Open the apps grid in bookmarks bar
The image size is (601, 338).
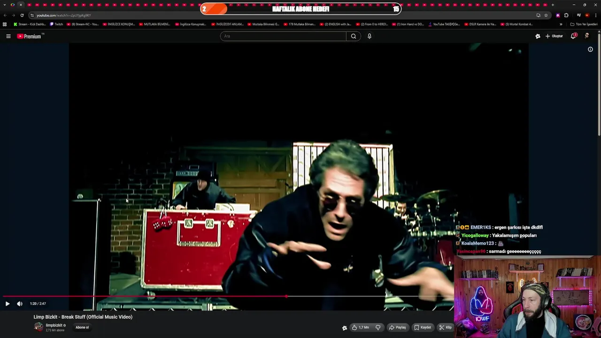point(5,24)
